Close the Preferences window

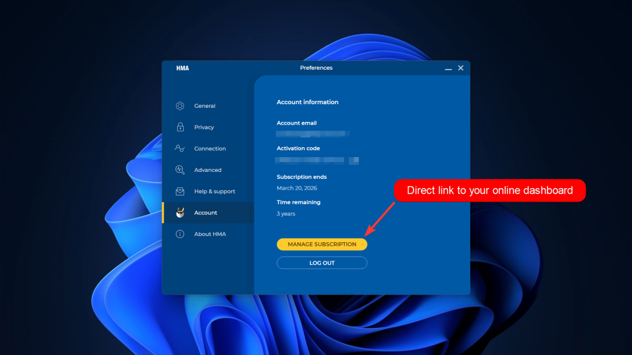460,68
